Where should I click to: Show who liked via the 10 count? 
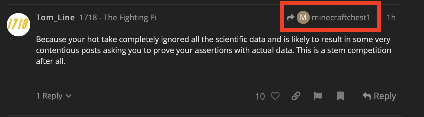pyautogui.click(x=260, y=96)
